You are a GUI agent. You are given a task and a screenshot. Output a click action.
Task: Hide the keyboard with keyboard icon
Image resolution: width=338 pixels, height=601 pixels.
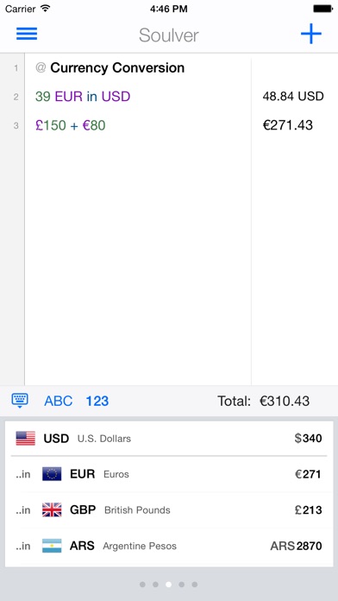[20, 401]
